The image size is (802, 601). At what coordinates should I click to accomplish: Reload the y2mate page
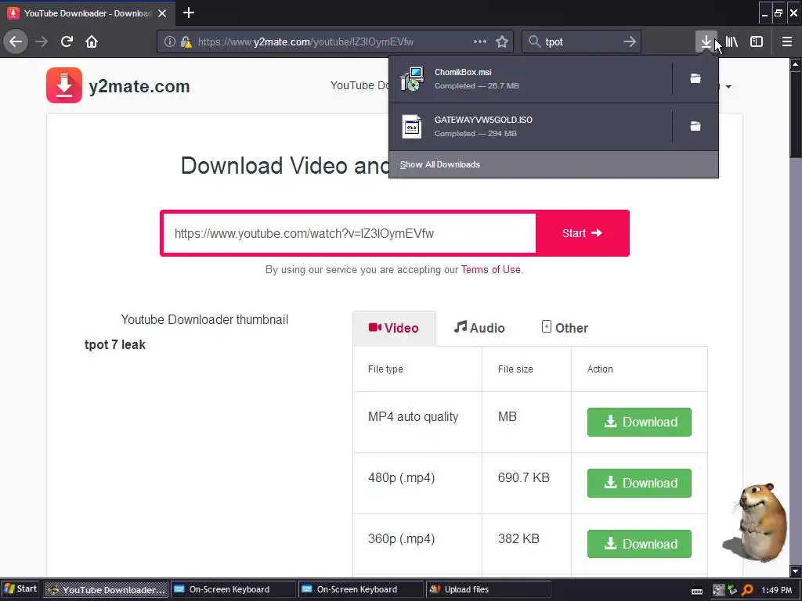(x=67, y=41)
